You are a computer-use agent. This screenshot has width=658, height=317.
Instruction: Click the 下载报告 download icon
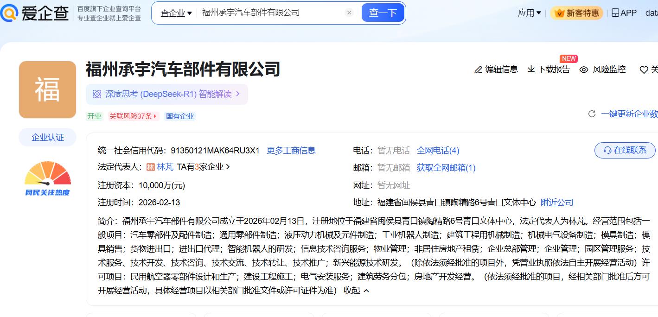[x=531, y=70]
